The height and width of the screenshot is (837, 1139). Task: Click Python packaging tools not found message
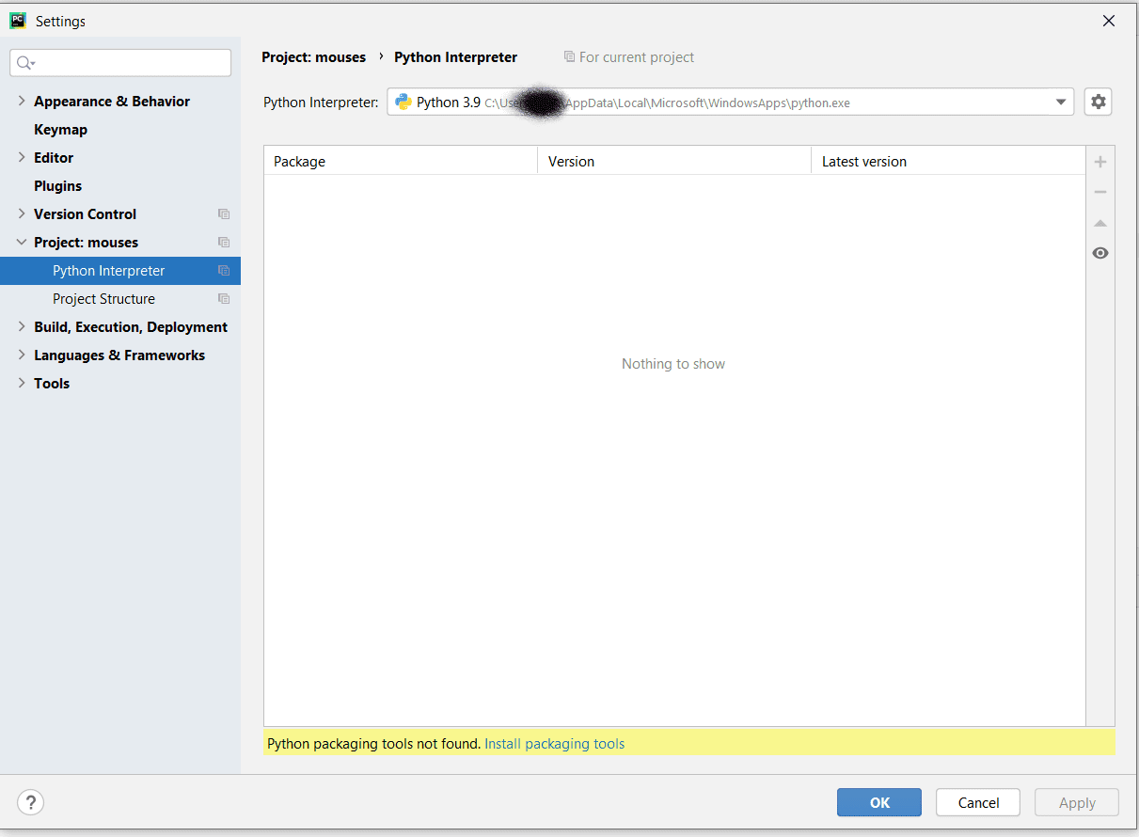click(373, 744)
